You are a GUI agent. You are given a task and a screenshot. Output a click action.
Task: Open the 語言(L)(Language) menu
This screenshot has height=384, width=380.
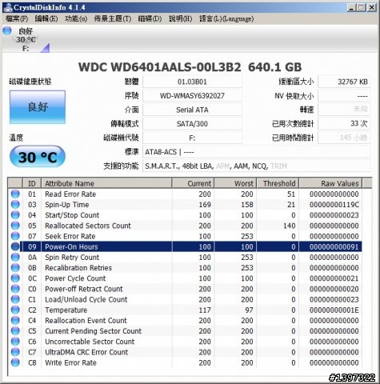[x=226, y=18]
